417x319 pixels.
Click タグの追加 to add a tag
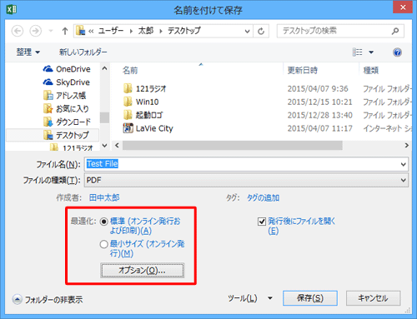pyautogui.click(x=263, y=197)
